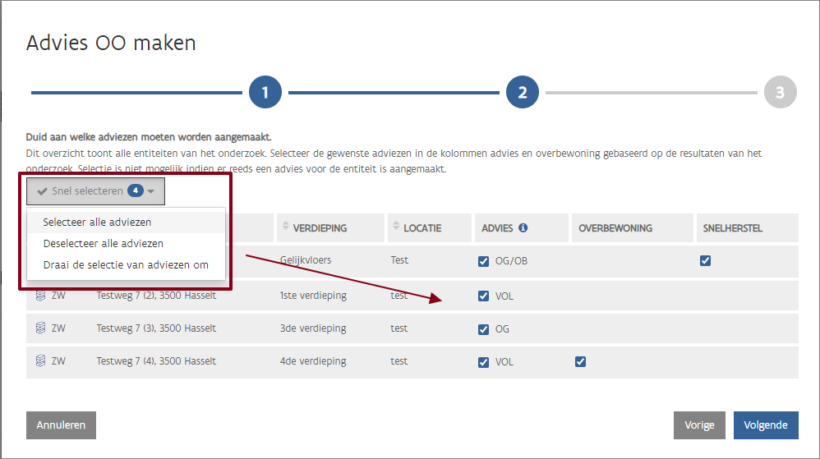Uncheck the OG advies checkbox for 3de verdieping
The height and width of the screenshot is (459, 820).
click(x=483, y=329)
